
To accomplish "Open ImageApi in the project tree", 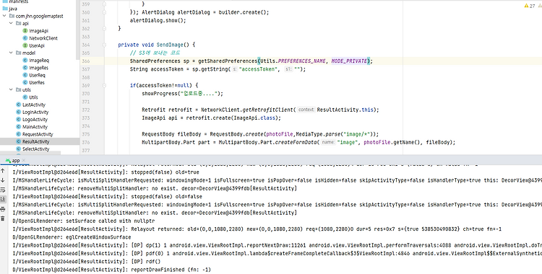I will (39, 31).
